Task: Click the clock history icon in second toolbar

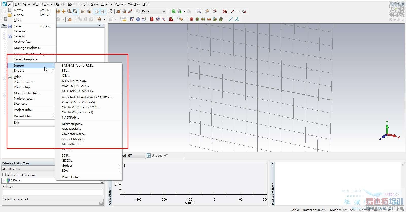Action: tap(70, 19)
